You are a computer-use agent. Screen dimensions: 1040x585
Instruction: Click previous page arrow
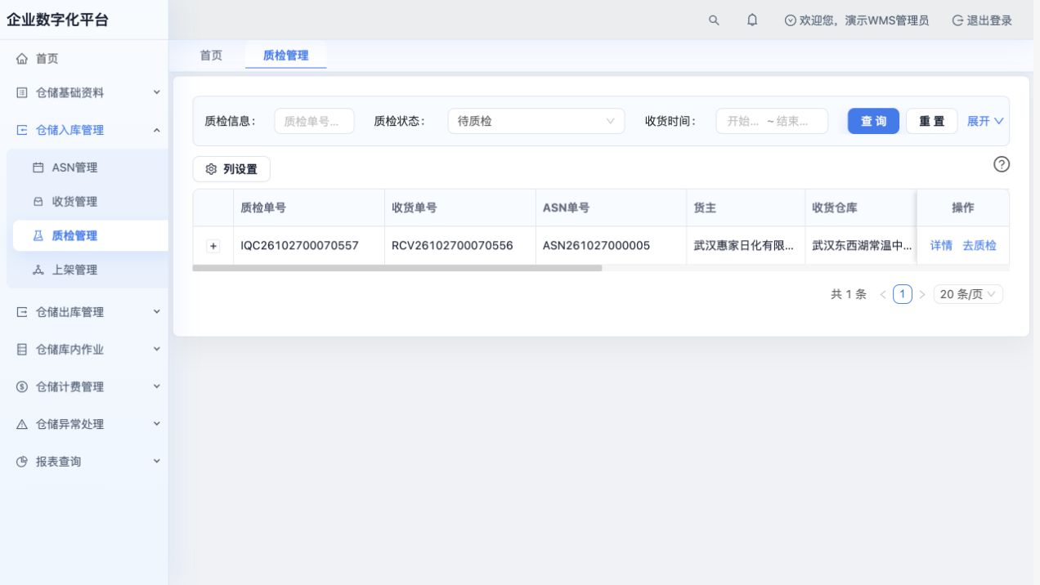click(x=883, y=294)
